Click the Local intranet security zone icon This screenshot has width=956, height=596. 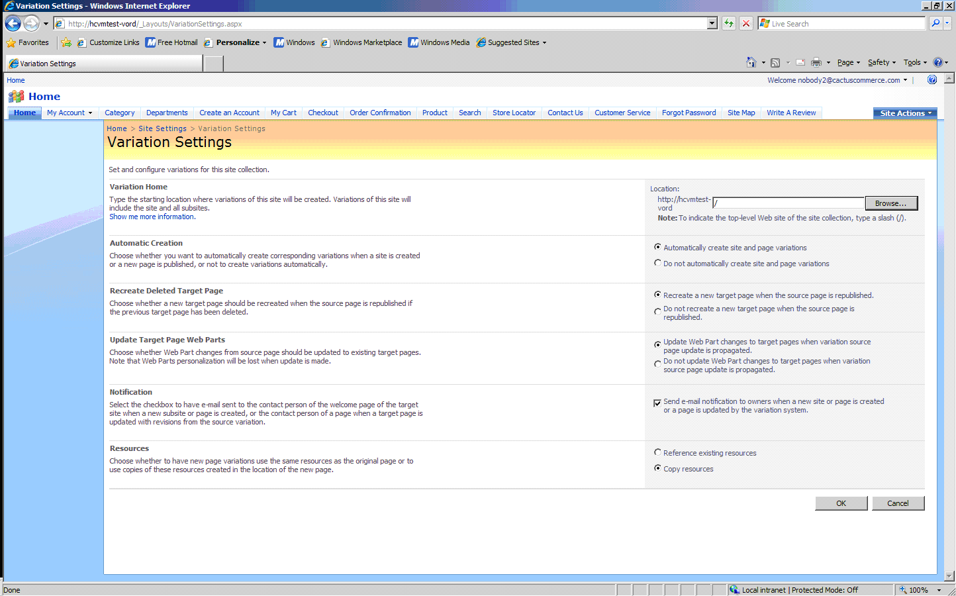click(734, 589)
